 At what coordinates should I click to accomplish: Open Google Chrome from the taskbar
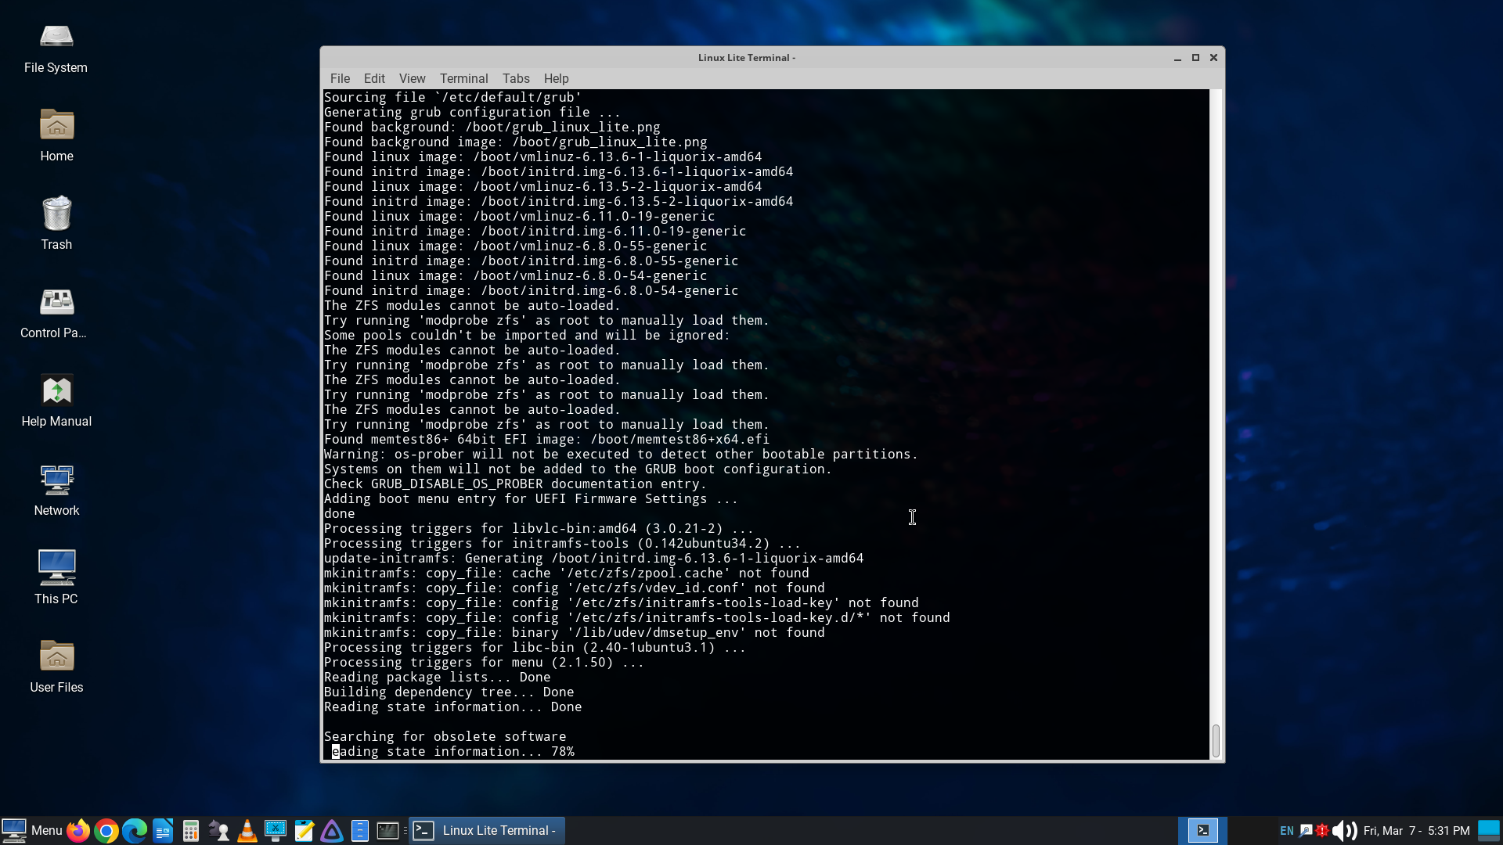click(106, 831)
